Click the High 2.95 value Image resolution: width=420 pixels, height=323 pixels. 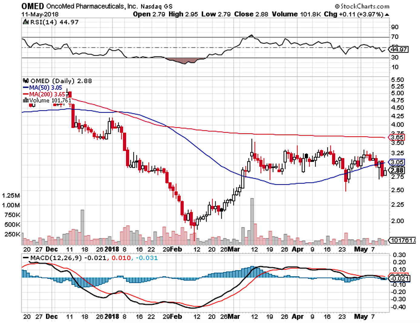coord(184,14)
